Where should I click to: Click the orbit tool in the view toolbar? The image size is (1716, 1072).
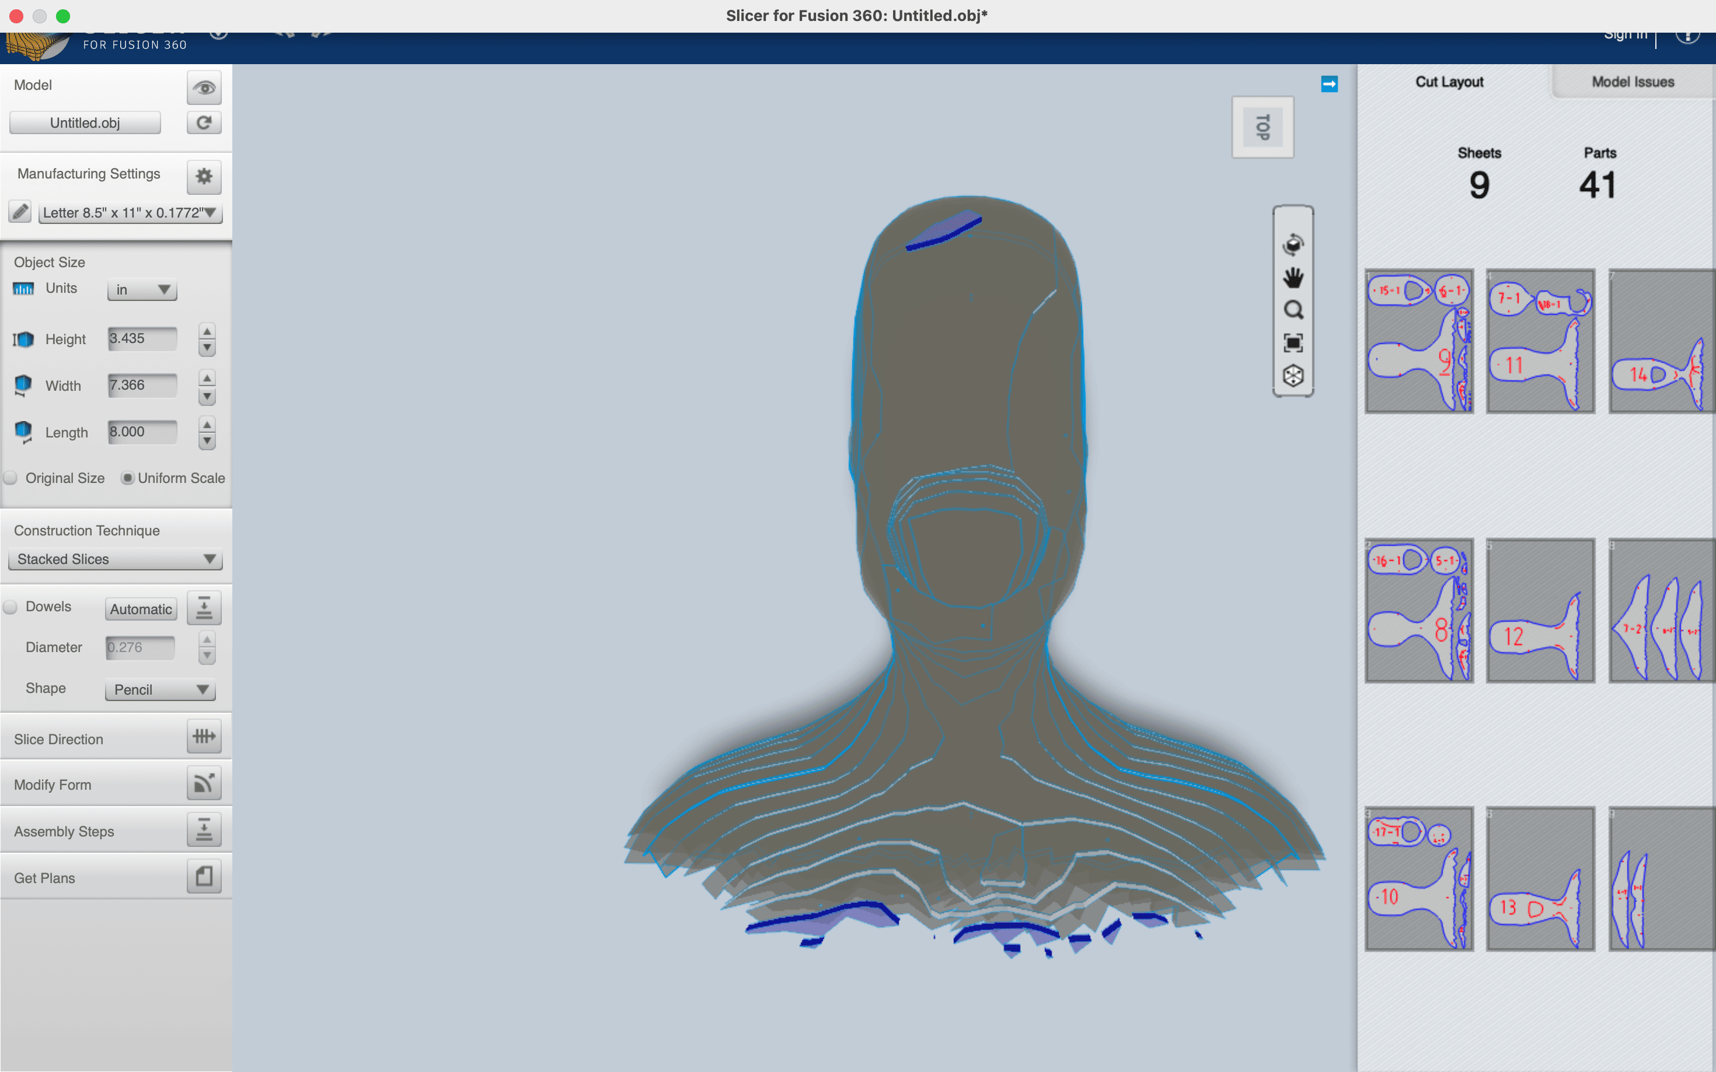[x=1292, y=244]
